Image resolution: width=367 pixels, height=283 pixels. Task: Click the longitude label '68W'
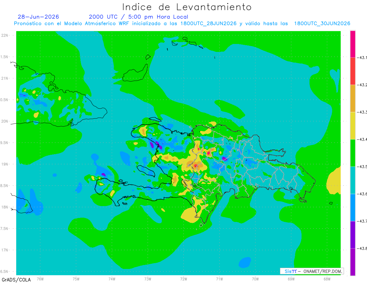point(327,279)
